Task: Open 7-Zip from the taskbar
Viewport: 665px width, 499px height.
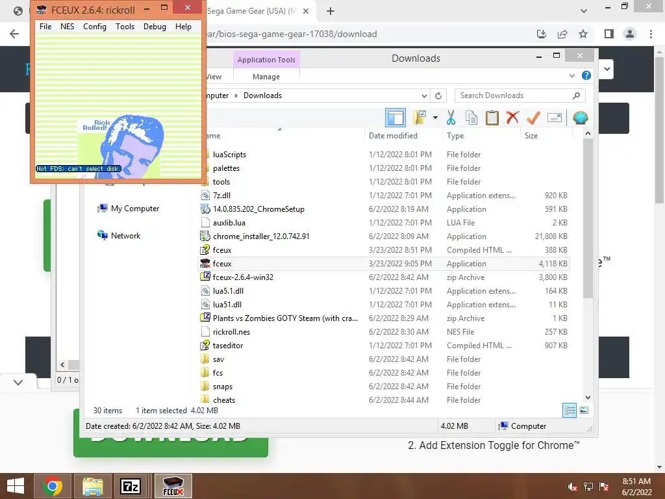Action: click(x=130, y=486)
